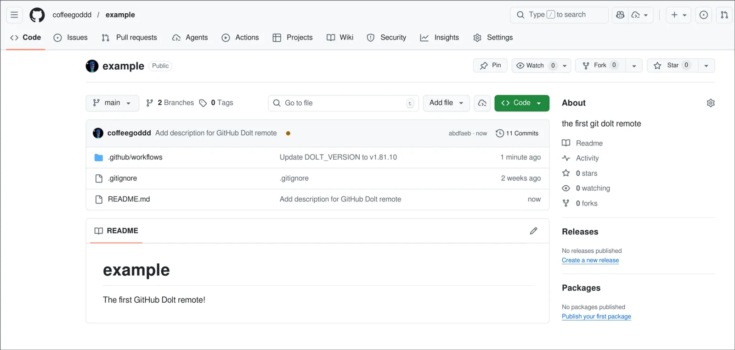Screen dimensions: 735x350
Task: Fork the example repository
Action: click(600, 66)
